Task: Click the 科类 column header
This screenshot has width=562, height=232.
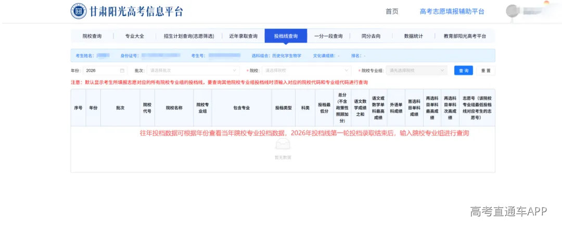Action: 305,107
